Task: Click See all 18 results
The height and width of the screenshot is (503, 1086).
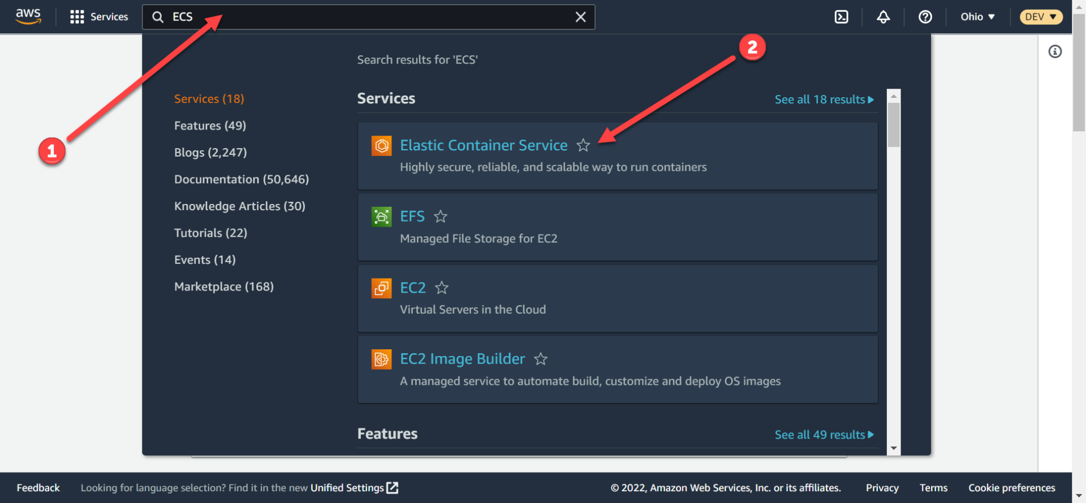Action: click(x=824, y=99)
